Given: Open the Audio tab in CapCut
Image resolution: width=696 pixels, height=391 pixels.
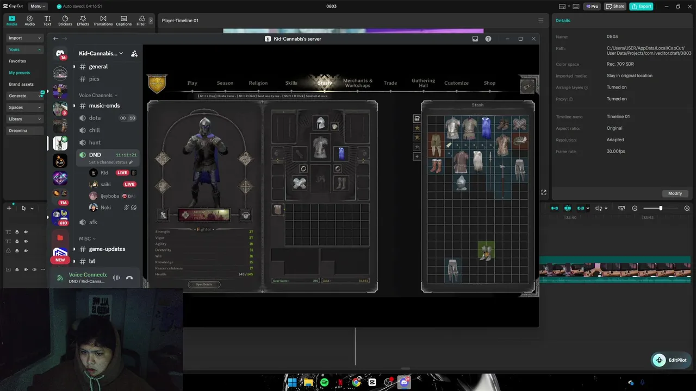Looking at the screenshot, I should coord(29,21).
